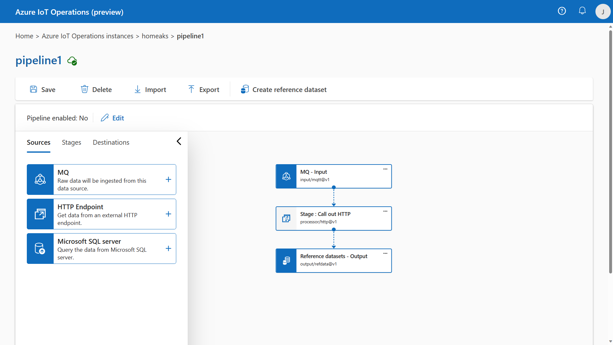Screen dimensions: 613x345
Task: Click the Edit pencil icon
Action: point(105,118)
